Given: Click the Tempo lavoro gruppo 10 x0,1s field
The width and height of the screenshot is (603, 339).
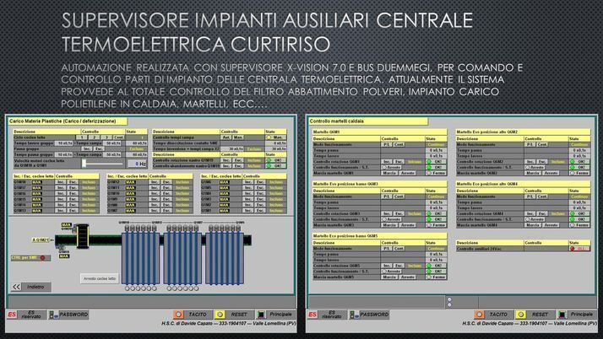Looking at the screenshot, I should coord(64,143).
